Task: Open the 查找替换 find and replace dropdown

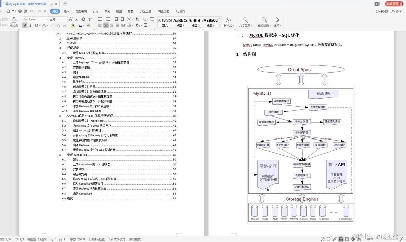Action: [264, 22]
